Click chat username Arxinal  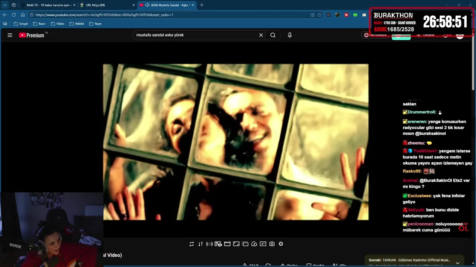pos(411,181)
